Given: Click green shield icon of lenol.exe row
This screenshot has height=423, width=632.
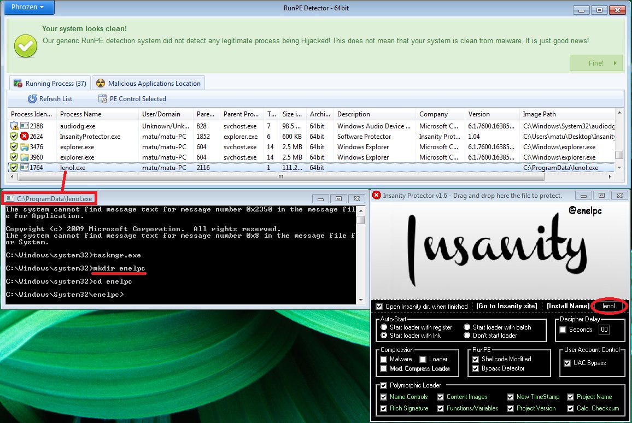Looking at the screenshot, I should tap(14, 168).
